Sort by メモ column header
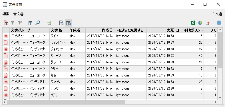 [x=211, y=30]
